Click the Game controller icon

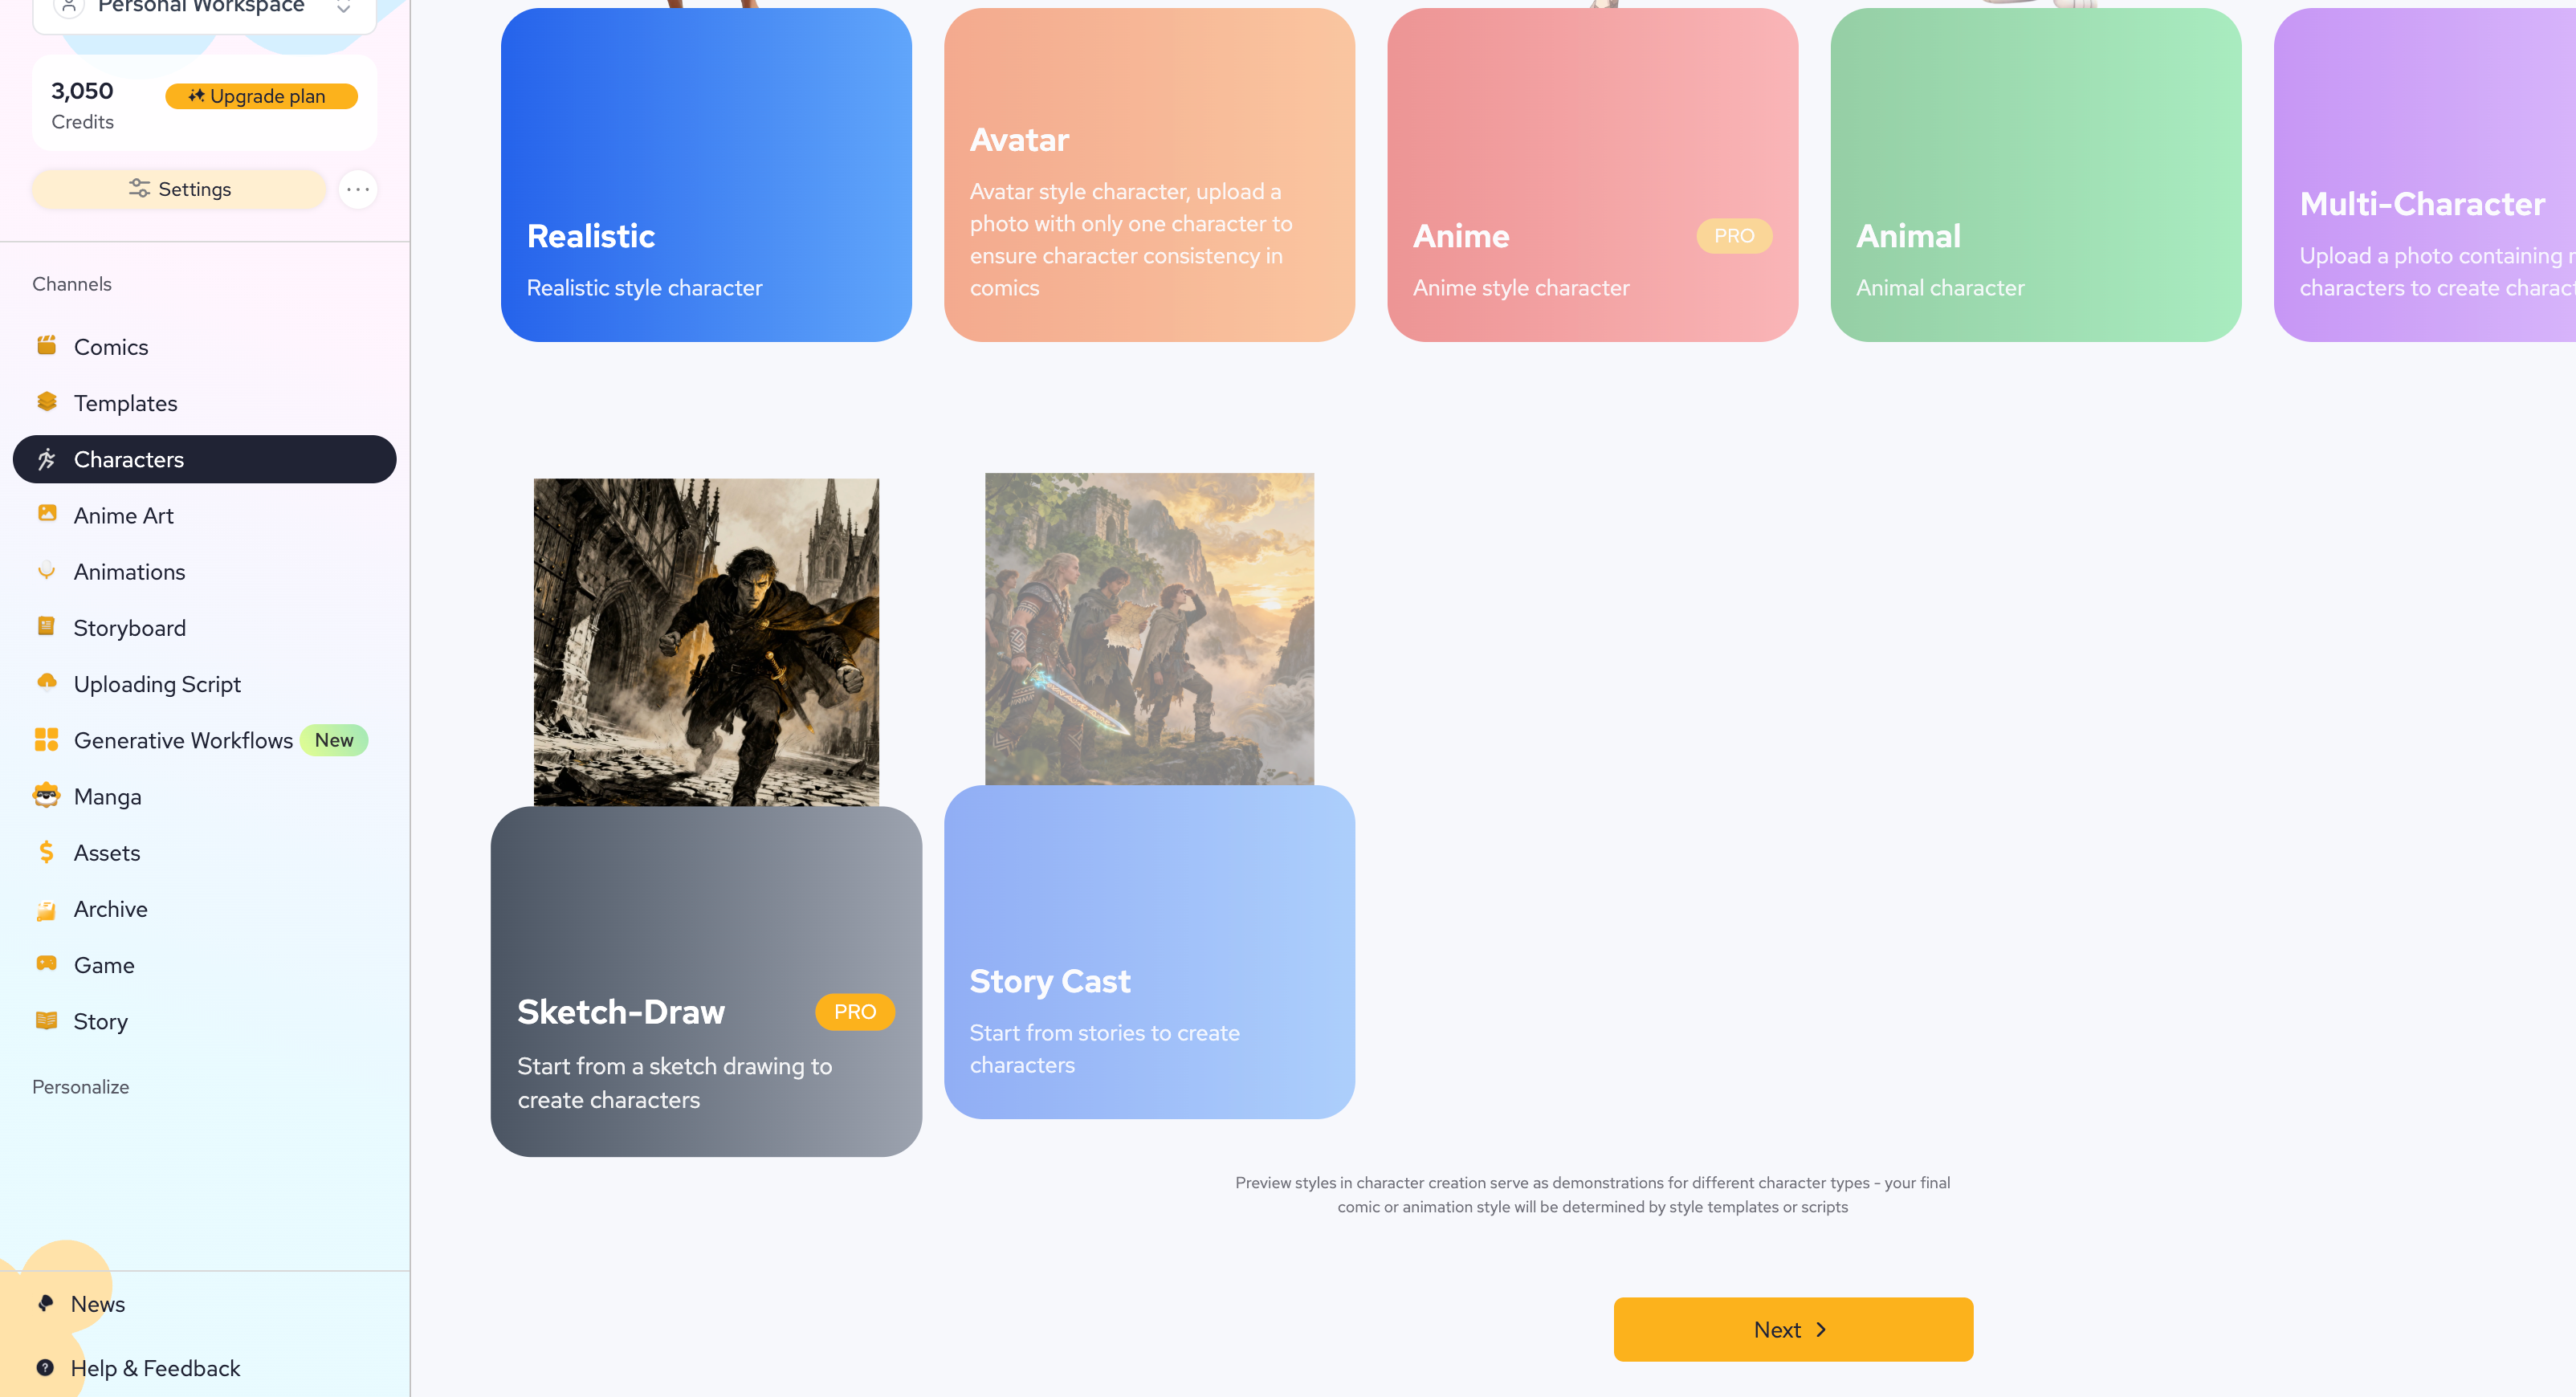point(47,964)
